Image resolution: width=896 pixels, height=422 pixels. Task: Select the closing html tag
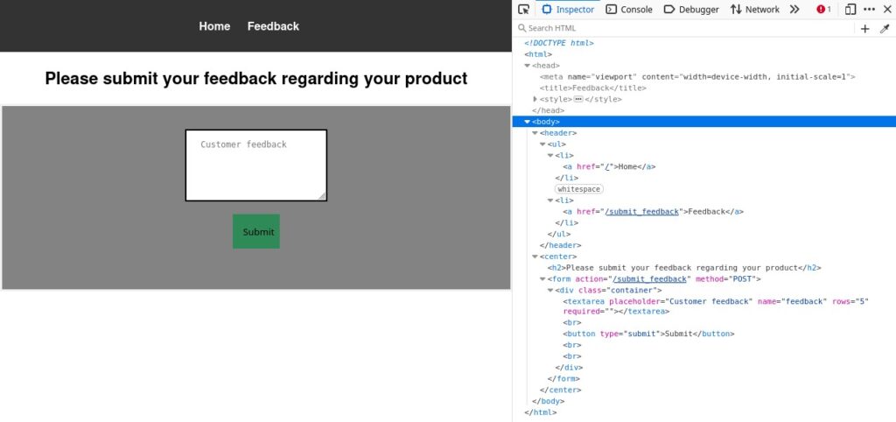click(x=540, y=411)
